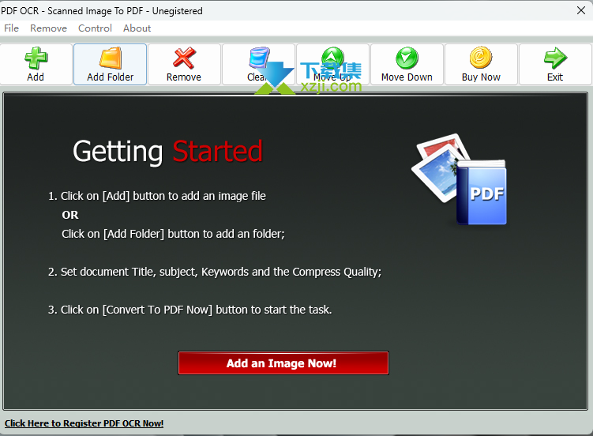Image resolution: width=593 pixels, height=436 pixels.
Task: Click the red X Remove icon
Action: [x=184, y=58]
